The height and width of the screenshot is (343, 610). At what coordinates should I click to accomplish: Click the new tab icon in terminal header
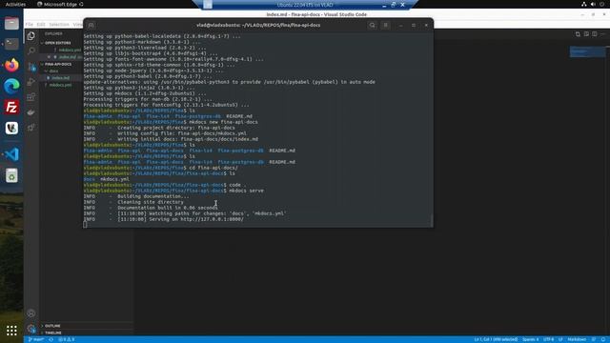(x=91, y=26)
